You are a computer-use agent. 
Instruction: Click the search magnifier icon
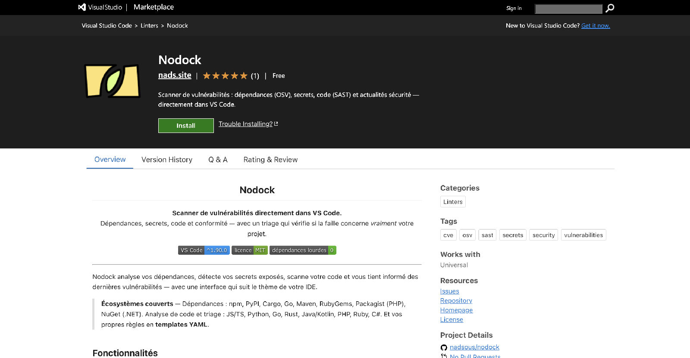coord(609,8)
